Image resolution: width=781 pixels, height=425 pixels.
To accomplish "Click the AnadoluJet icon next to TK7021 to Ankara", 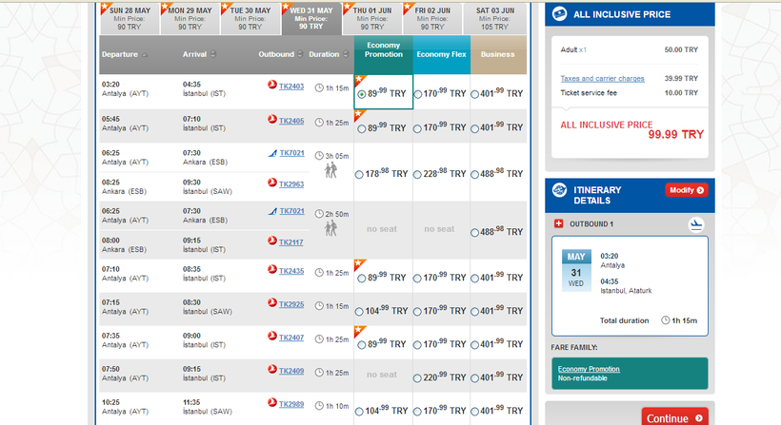I will click(x=271, y=152).
